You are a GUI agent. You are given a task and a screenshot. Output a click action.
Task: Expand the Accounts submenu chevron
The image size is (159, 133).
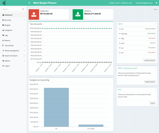pyautogui.click(x=24, y=20)
